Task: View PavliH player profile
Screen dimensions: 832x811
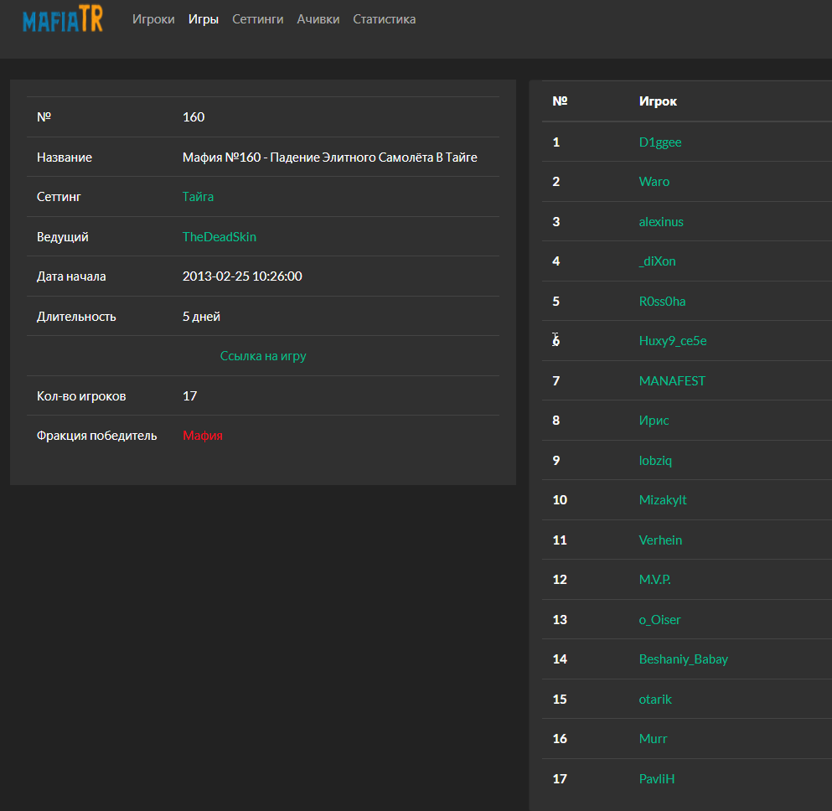Action: (x=657, y=779)
